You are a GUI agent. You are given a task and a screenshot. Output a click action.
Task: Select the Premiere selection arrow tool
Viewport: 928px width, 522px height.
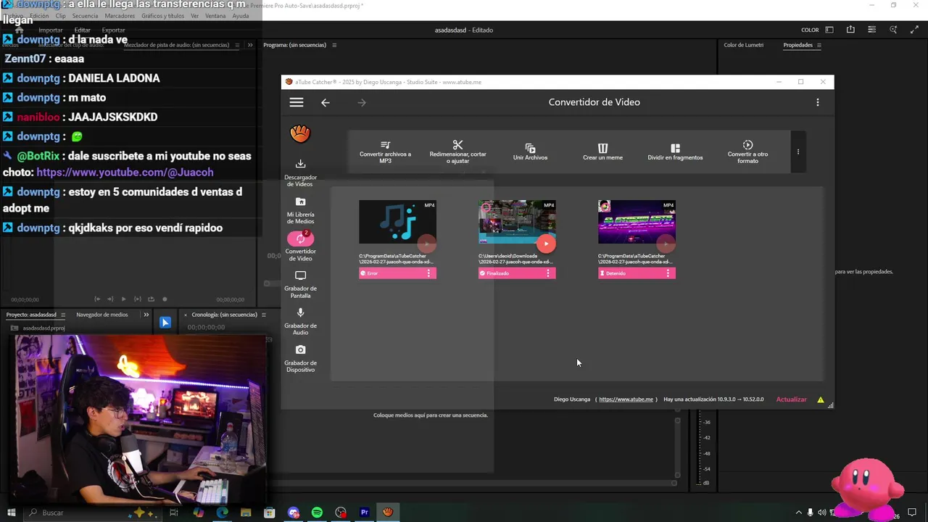[x=165, y=323]
